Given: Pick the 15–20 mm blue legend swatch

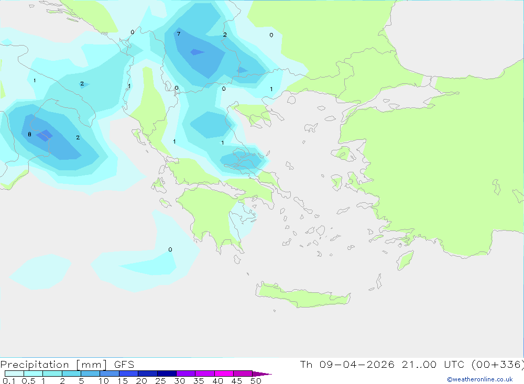Looking at the screenshot, I should coord(129,374).
